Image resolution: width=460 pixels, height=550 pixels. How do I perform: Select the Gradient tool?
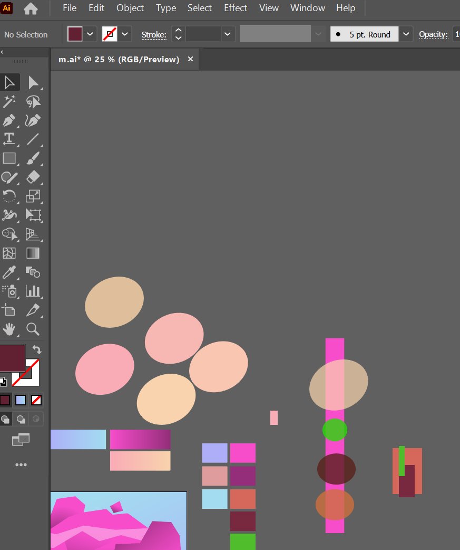click(x=33, y=253)
